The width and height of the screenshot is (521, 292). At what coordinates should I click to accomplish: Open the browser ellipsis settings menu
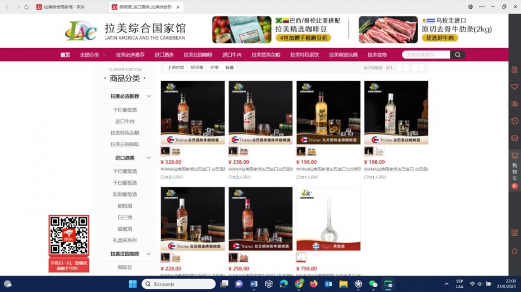[x=482, y=7]
